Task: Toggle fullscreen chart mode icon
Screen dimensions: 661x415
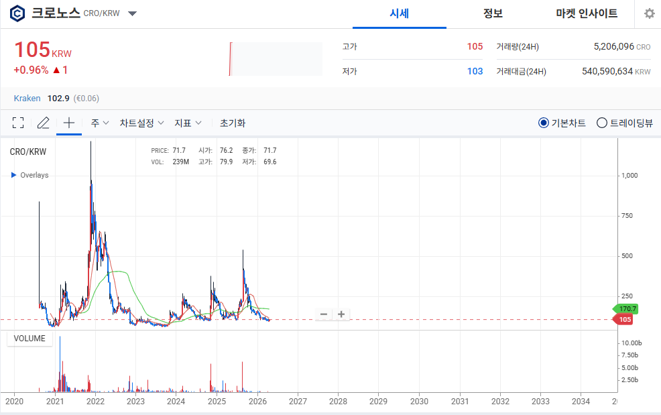Action: pos(18,123)
